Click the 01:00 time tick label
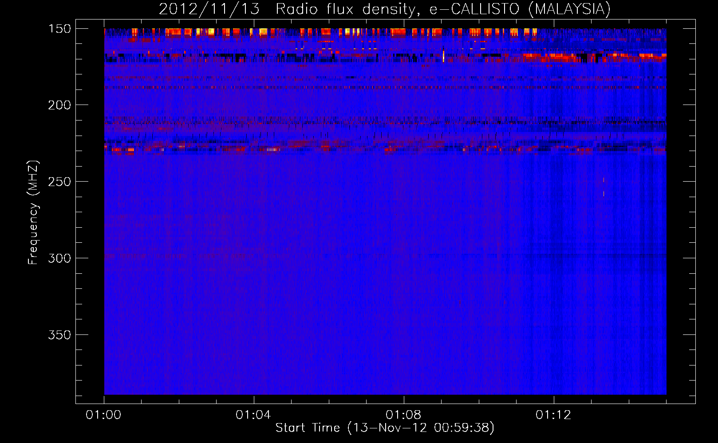This screenshot has width=718, height=443. pyautogui.click(x=103, y=415)
